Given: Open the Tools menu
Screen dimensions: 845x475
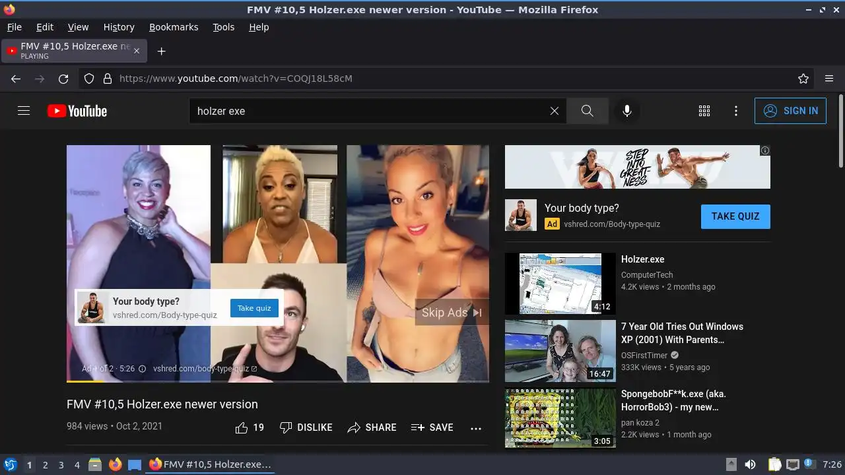Looking at the screenshot, I should pyautogui.click(x=223, y=27).
